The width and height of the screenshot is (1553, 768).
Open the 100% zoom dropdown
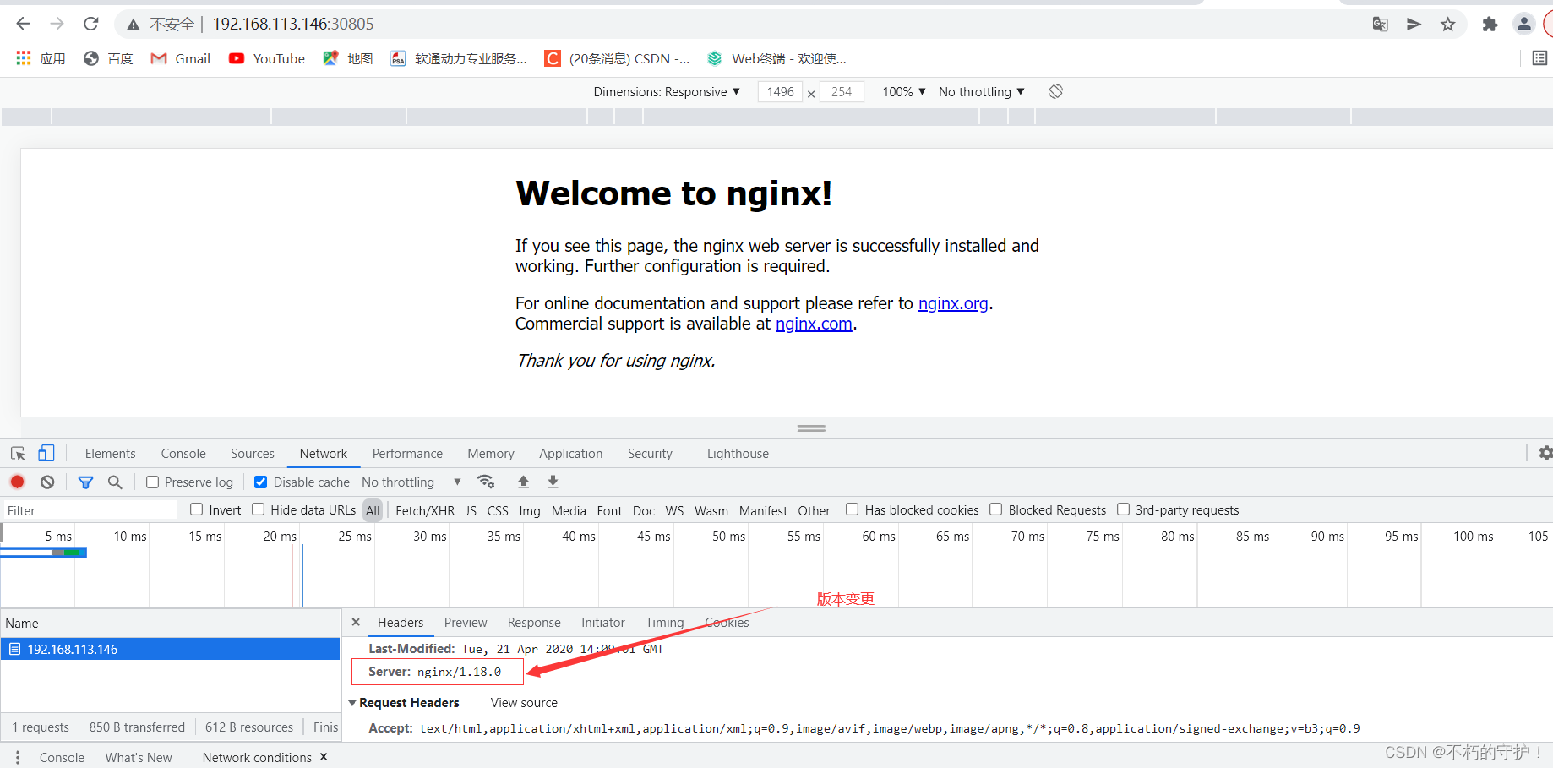coord(904,91)
